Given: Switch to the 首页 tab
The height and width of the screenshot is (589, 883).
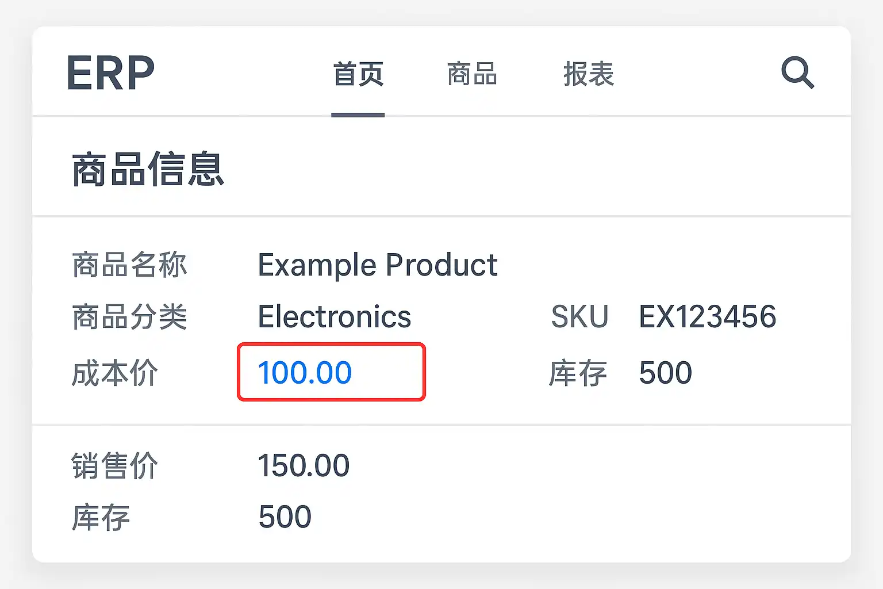Looking at the screenshot, I should 358,75.
